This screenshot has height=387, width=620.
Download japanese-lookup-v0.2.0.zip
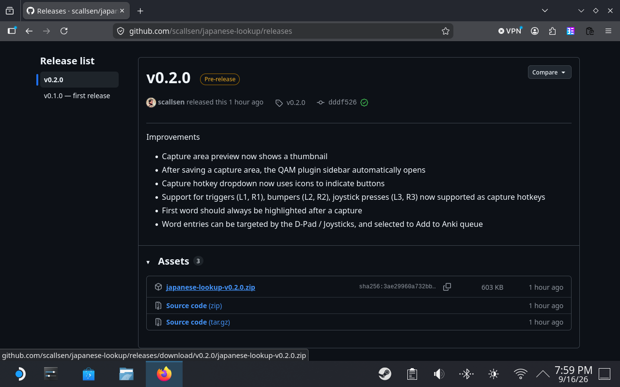pos(211,287)
